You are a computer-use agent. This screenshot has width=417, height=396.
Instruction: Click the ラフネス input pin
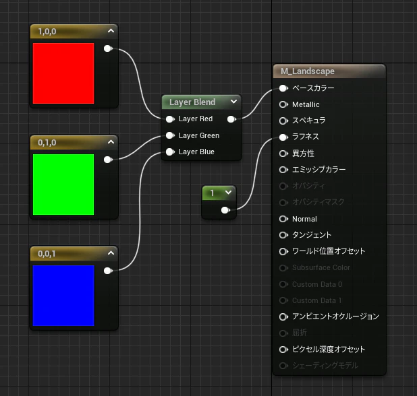(x=283, y=137)
